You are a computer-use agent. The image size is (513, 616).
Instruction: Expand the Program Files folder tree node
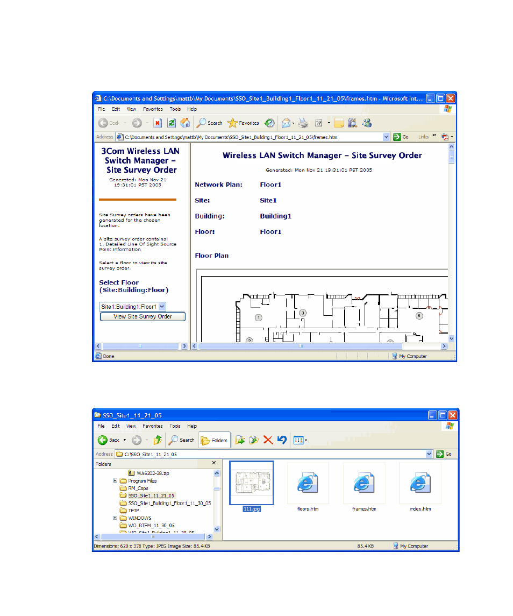(115, 480)
